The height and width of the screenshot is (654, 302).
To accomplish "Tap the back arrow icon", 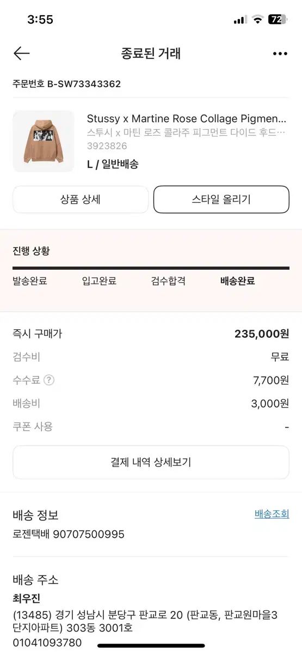I will (21, 53).
